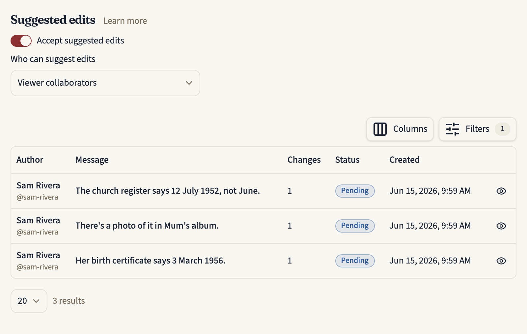This screenshot has width=527, height=334.
Task: Click the '3 results' count text
Action: pyautogui.click(x=69, y=301)
